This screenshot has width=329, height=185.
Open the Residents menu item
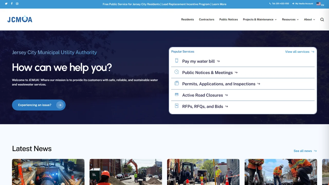click(187, 20)
